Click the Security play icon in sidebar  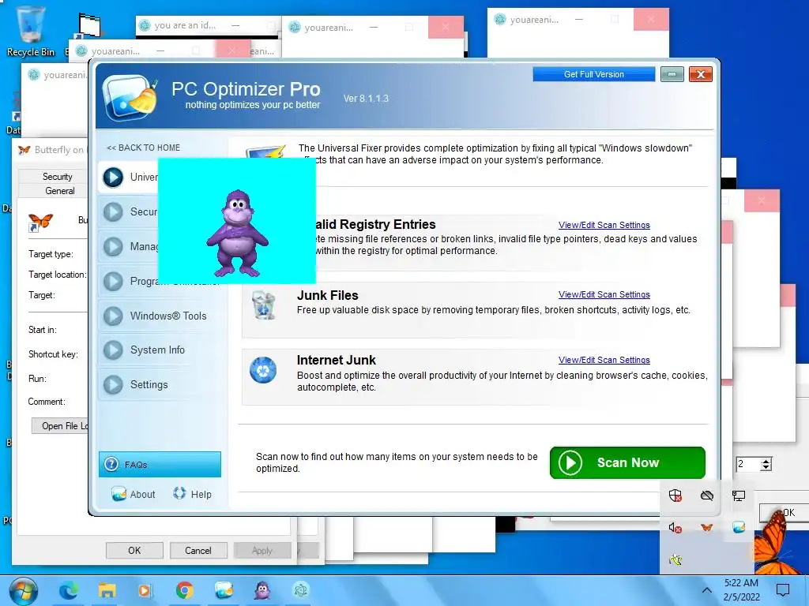pos(113,211)
